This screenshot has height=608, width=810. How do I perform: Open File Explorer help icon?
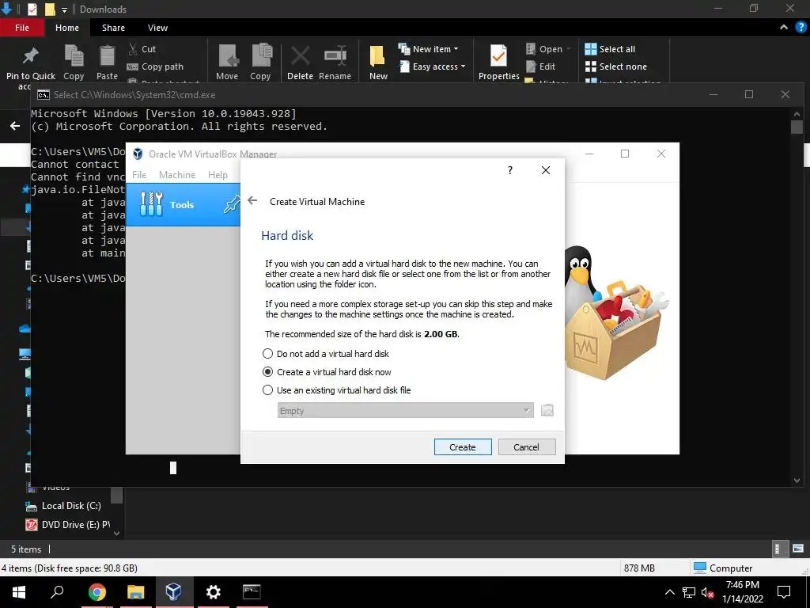[x=801, y=28]
